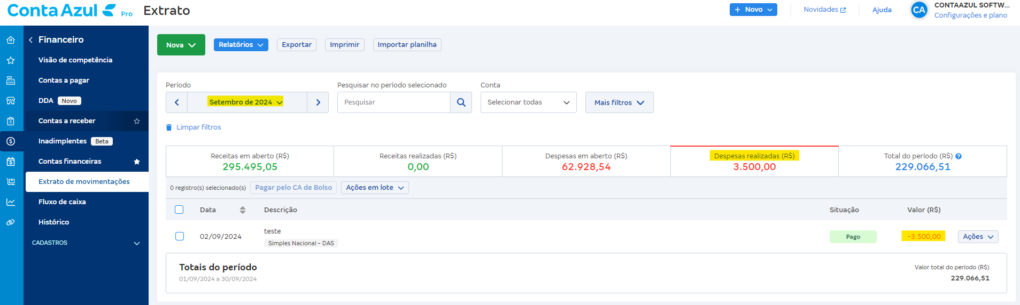Open the chart reports icon in left rail
Viewport: 1020px width, 305px height.
tap(11, 202)
